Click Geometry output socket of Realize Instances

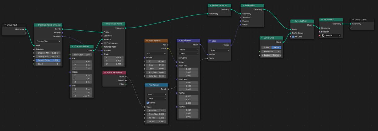tap(231, 9)
